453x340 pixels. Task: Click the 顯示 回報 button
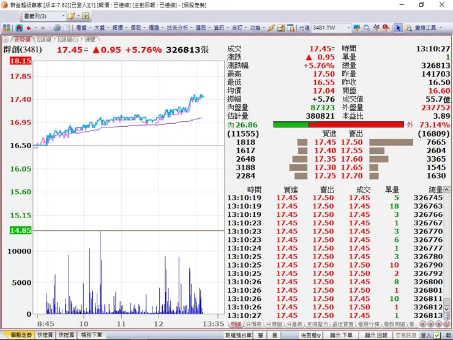(x=376, y=335)
